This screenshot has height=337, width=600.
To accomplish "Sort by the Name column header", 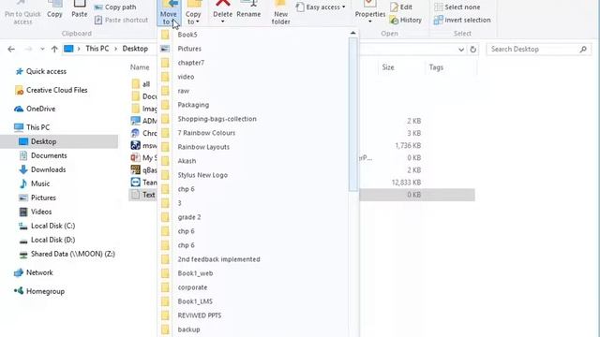I will coord(140,67).
